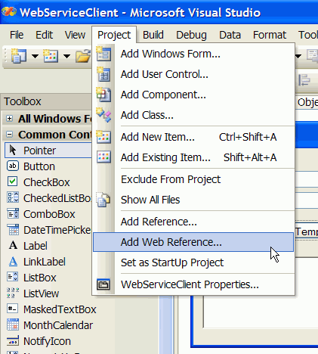This screenshot has height=354, width=318.
Task: Select Add New Item menu entry
Action: 193,137
